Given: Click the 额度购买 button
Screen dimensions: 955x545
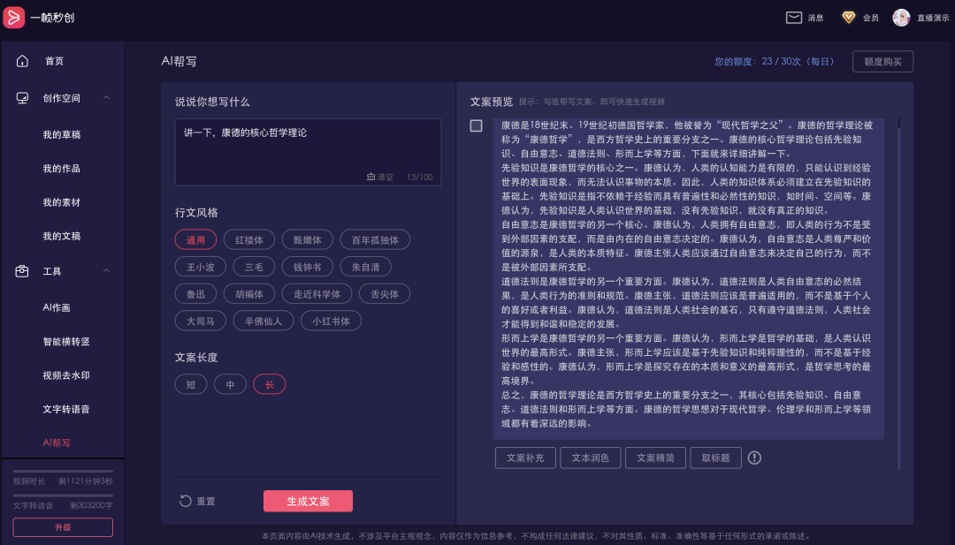Looking at the screenshot, I should [x=882, y=62].
